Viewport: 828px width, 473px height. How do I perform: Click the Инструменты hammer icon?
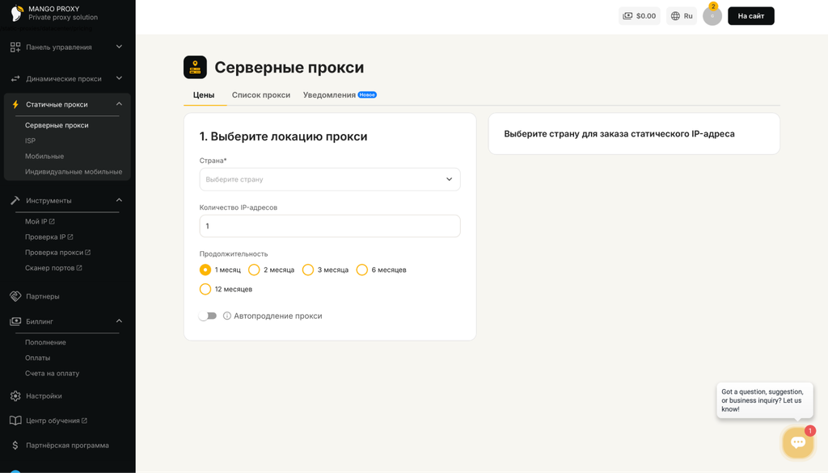tap(15, 200)
